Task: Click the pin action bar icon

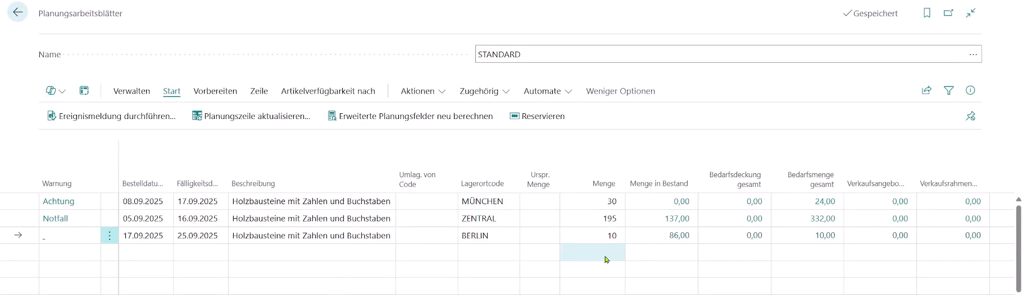Action: pos(970,116)
